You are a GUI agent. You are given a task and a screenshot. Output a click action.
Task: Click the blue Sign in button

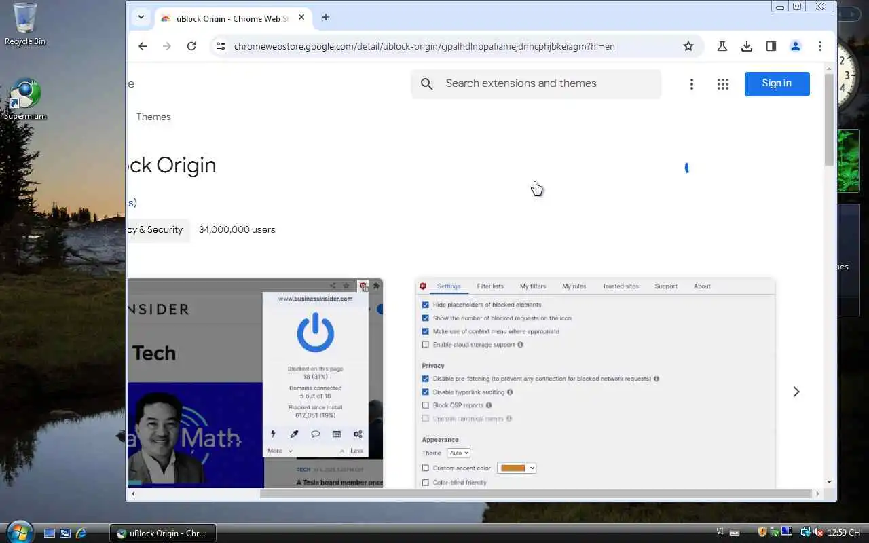coord(777,83)
